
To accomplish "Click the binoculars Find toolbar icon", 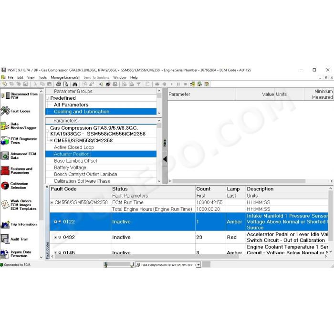I will click(75, 84).
